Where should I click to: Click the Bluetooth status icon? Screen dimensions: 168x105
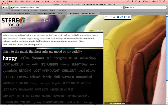[x=132, y=1]
